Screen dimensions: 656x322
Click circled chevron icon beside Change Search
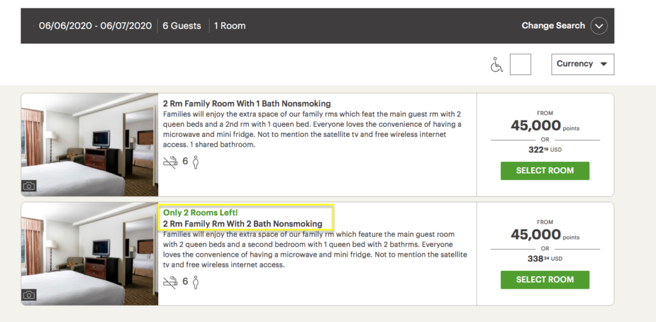[x=599, y=26]
